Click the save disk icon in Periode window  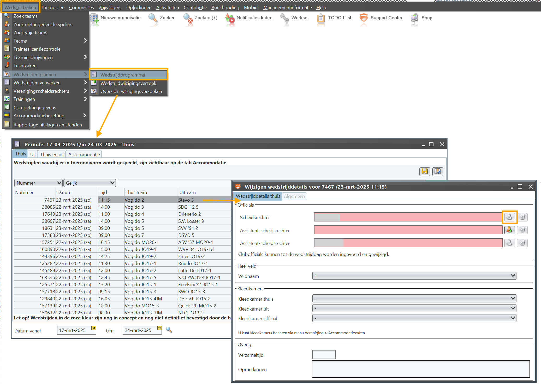(425, 171)
